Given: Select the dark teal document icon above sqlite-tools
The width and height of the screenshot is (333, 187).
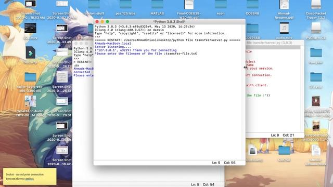Looking at the screenshot, I should 31,53.
